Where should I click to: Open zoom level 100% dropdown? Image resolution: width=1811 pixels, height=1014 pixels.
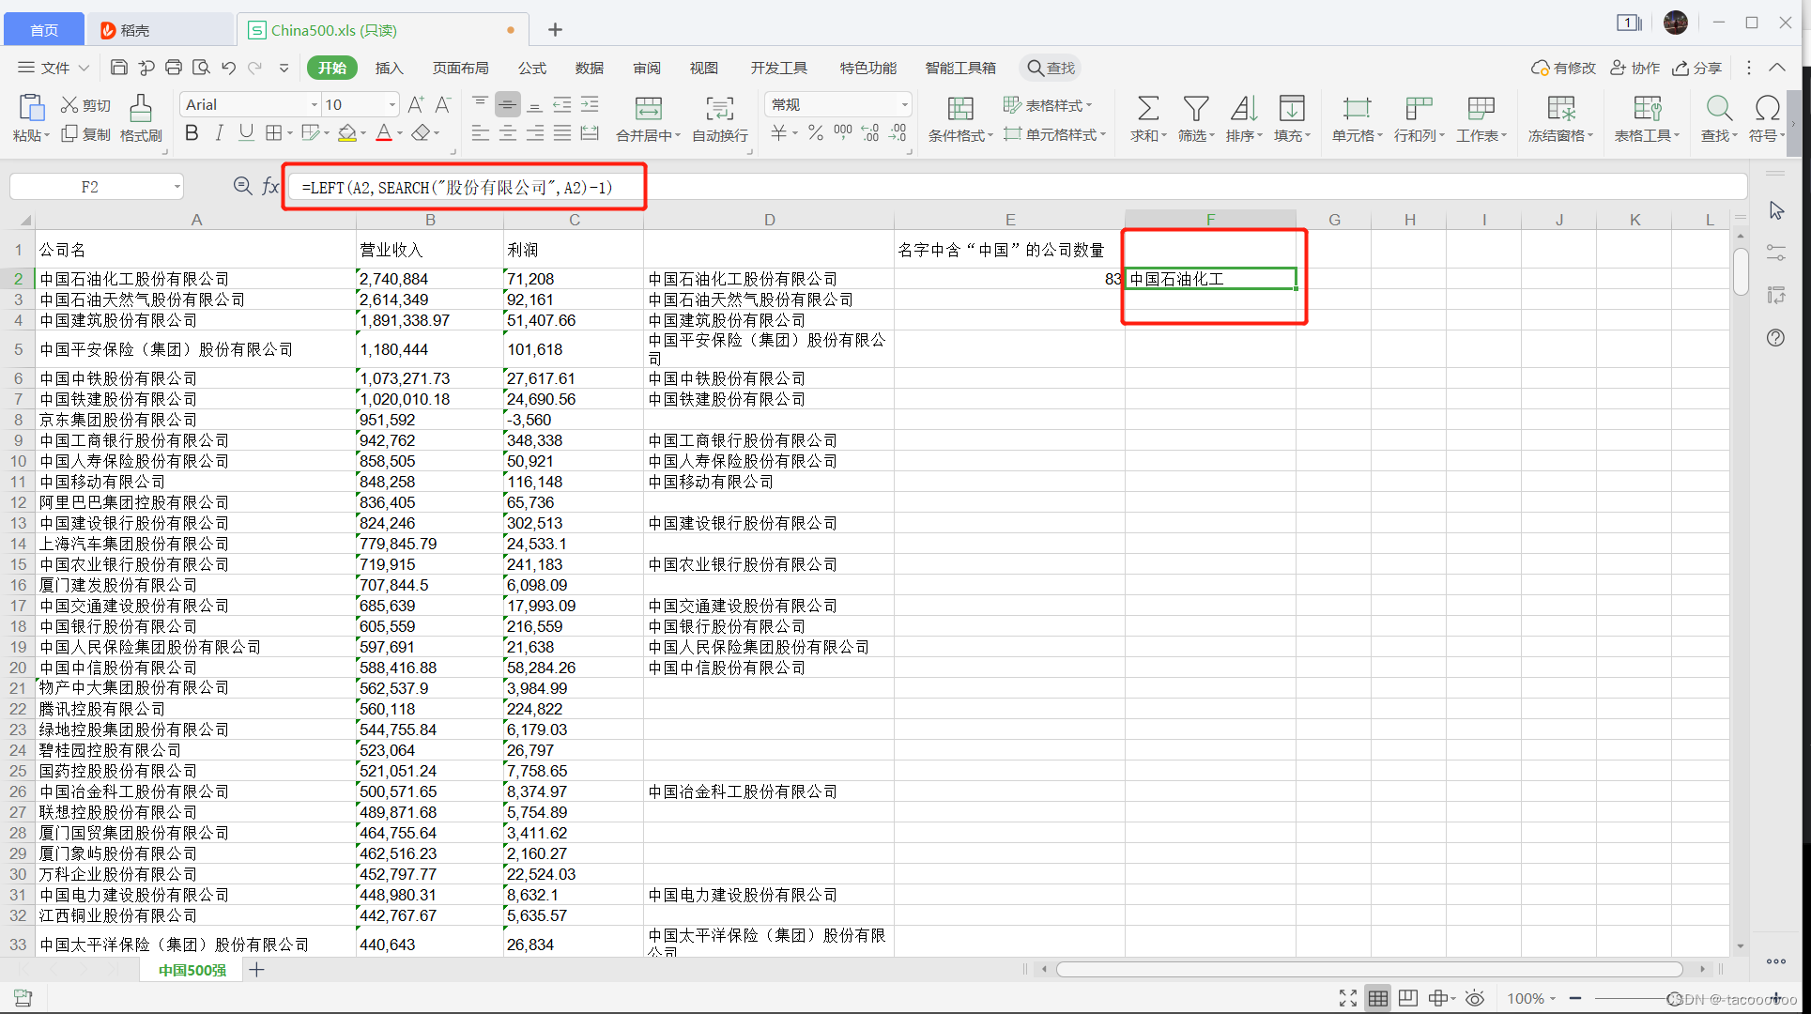[x=1532, y=998]
